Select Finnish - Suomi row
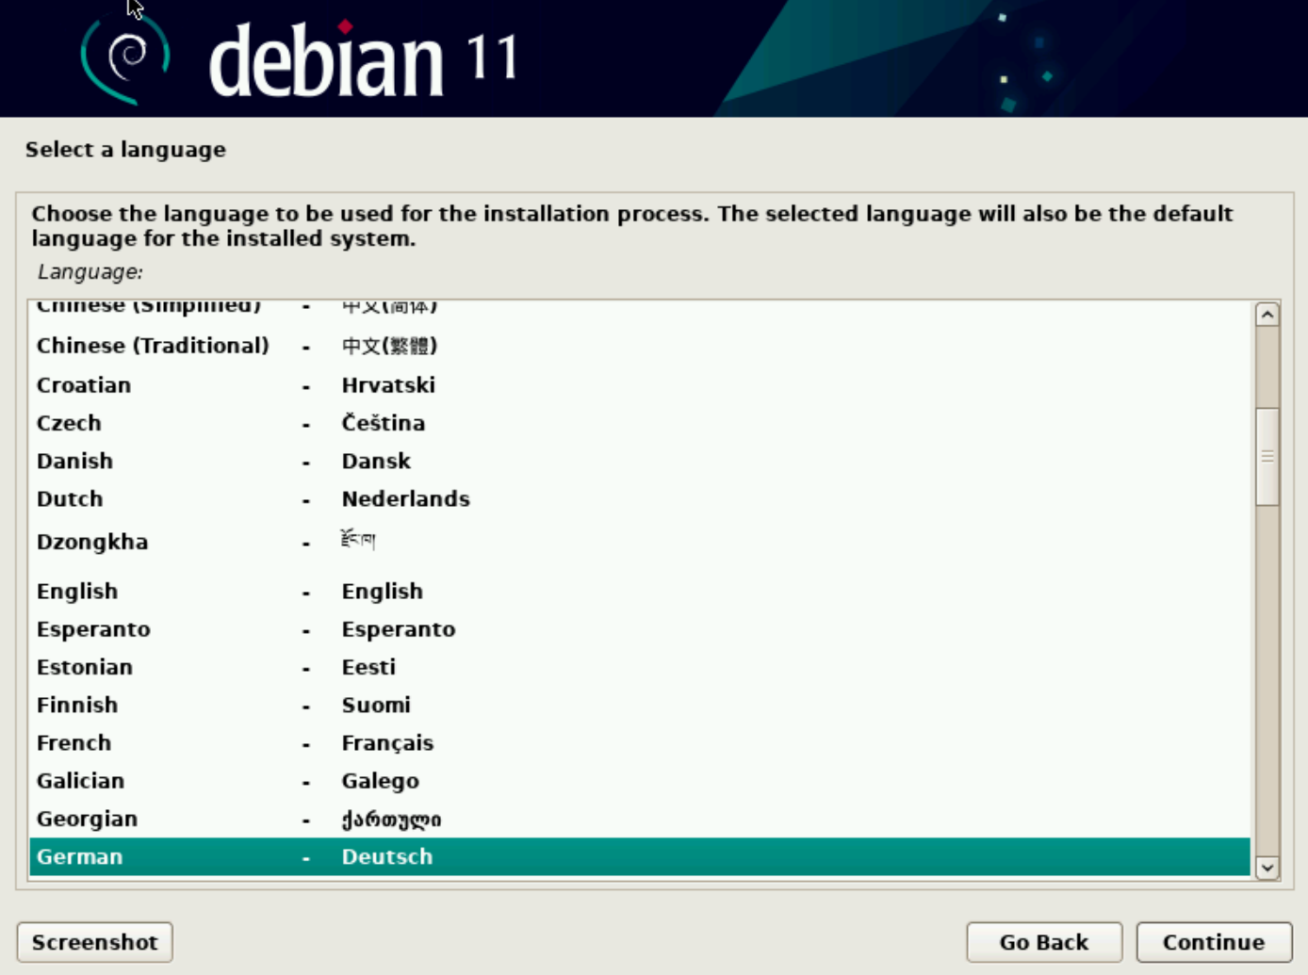Screen dimensions: 1308x975 coord(640,705)
